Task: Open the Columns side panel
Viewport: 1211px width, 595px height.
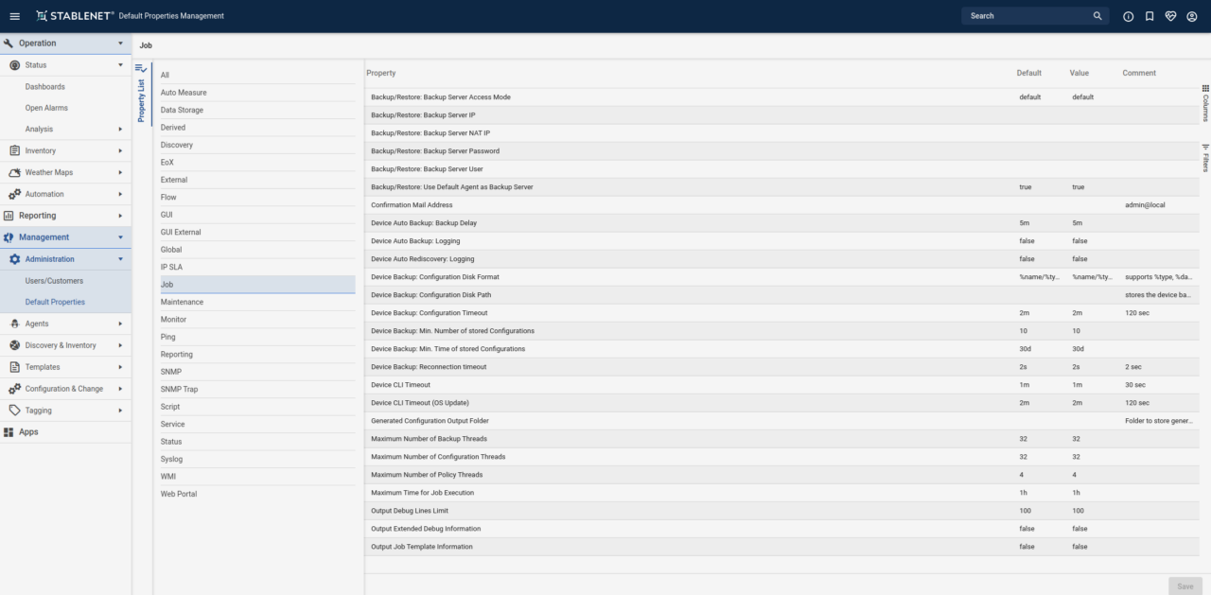Action: pos(1205,102)
